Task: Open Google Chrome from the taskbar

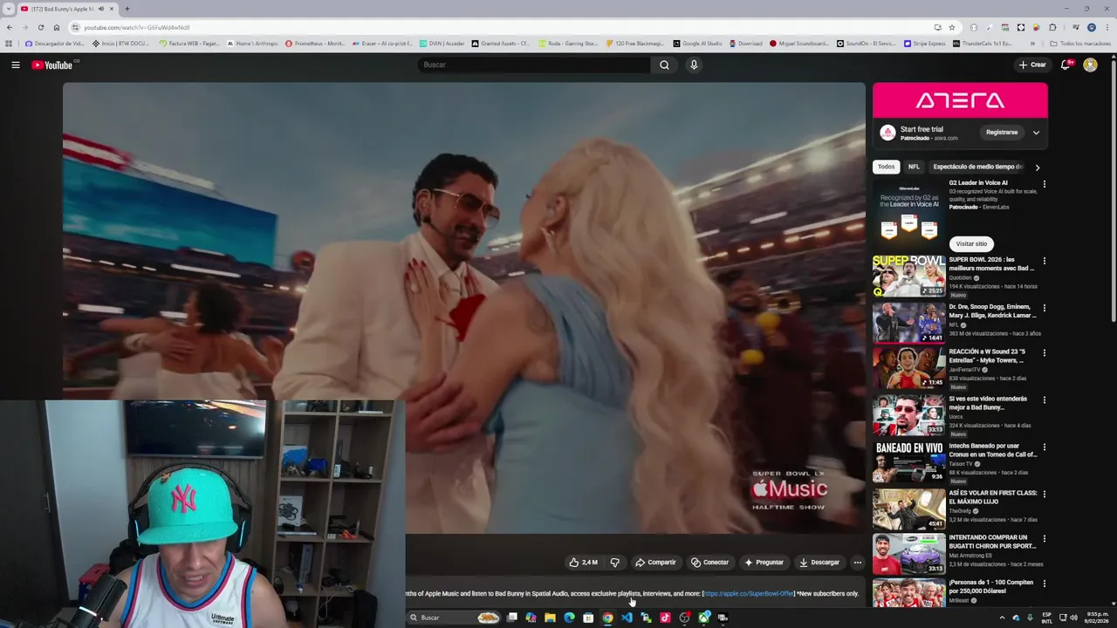Action: click(607, 618)
